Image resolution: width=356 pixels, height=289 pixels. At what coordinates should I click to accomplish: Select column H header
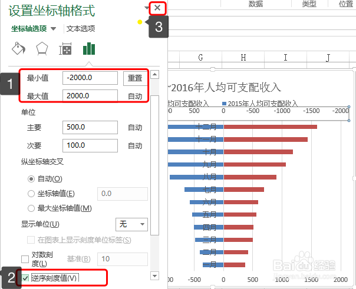coord(243,58)
